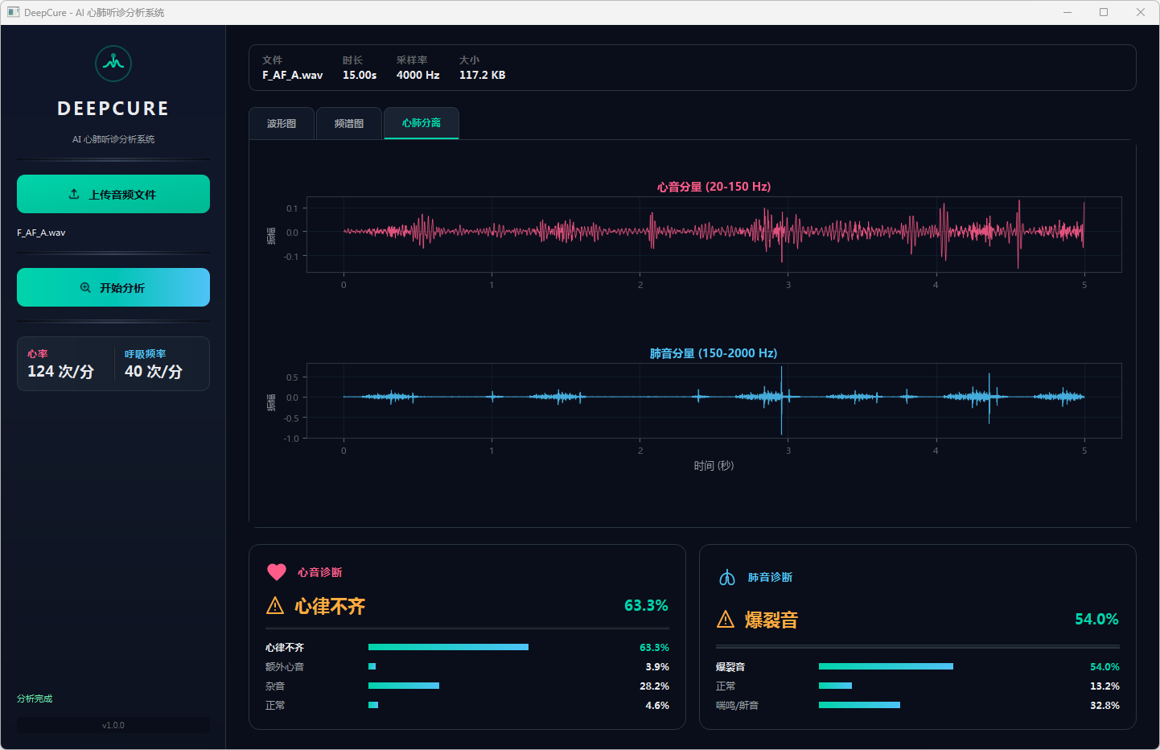This screenshot has width=1160, height=750.
Task: Click the 心律不齐 63.3% probability bar
Action: click(x=448, y=647)
